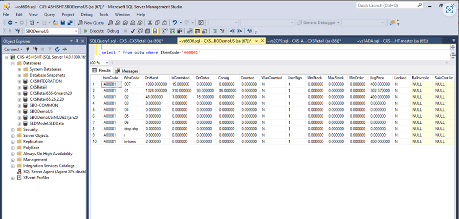Click the AvgPrice cell showing 302.370000
This screenshot has width=459, height=219.
(380, 90)
